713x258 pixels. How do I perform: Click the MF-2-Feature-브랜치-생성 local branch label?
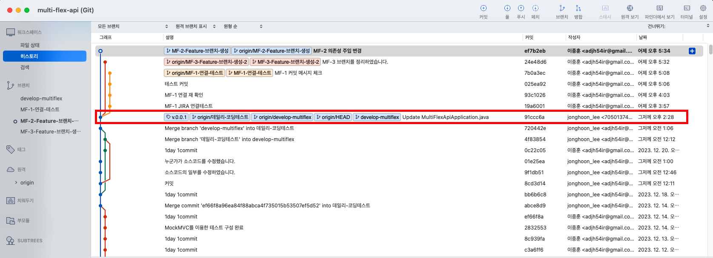pyautogui.click(x=197, y=51)
